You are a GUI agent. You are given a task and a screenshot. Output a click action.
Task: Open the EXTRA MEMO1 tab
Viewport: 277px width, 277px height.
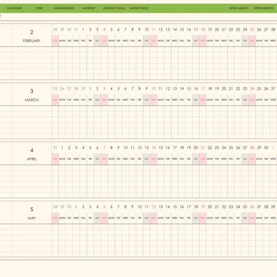pos(238,8)
